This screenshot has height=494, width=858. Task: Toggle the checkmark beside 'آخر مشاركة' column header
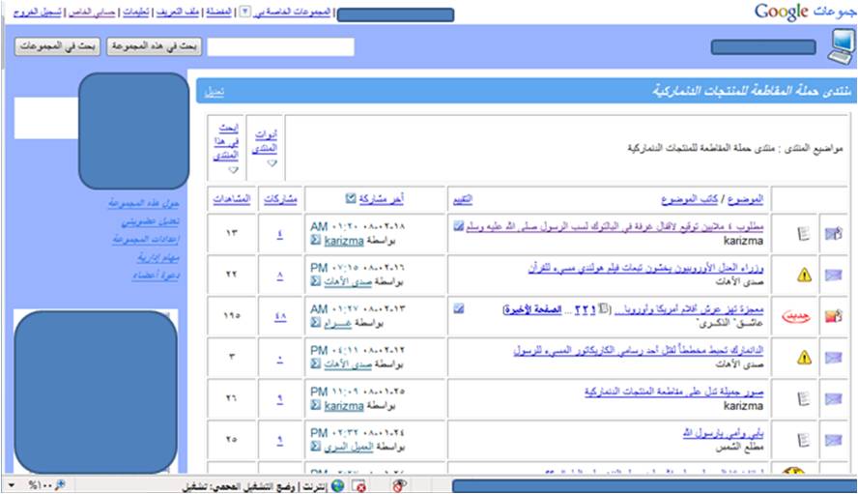[x=351, y=199]
